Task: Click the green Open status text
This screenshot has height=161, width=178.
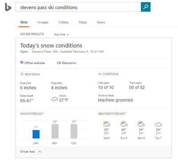Action: point(24,51)
